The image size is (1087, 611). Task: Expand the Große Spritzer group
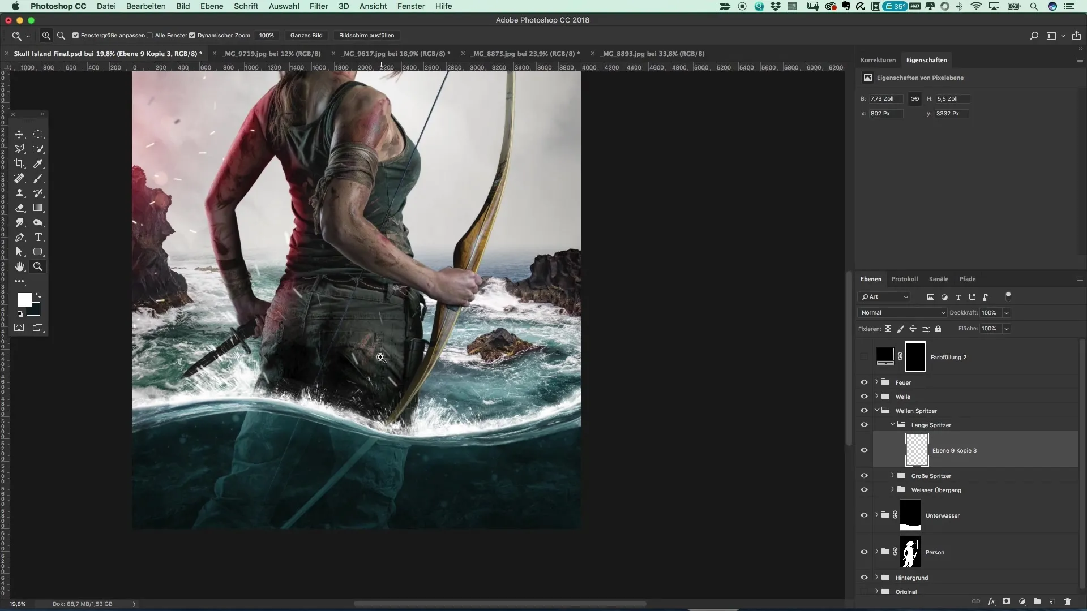pyautogui.click(x=892, y=475)
